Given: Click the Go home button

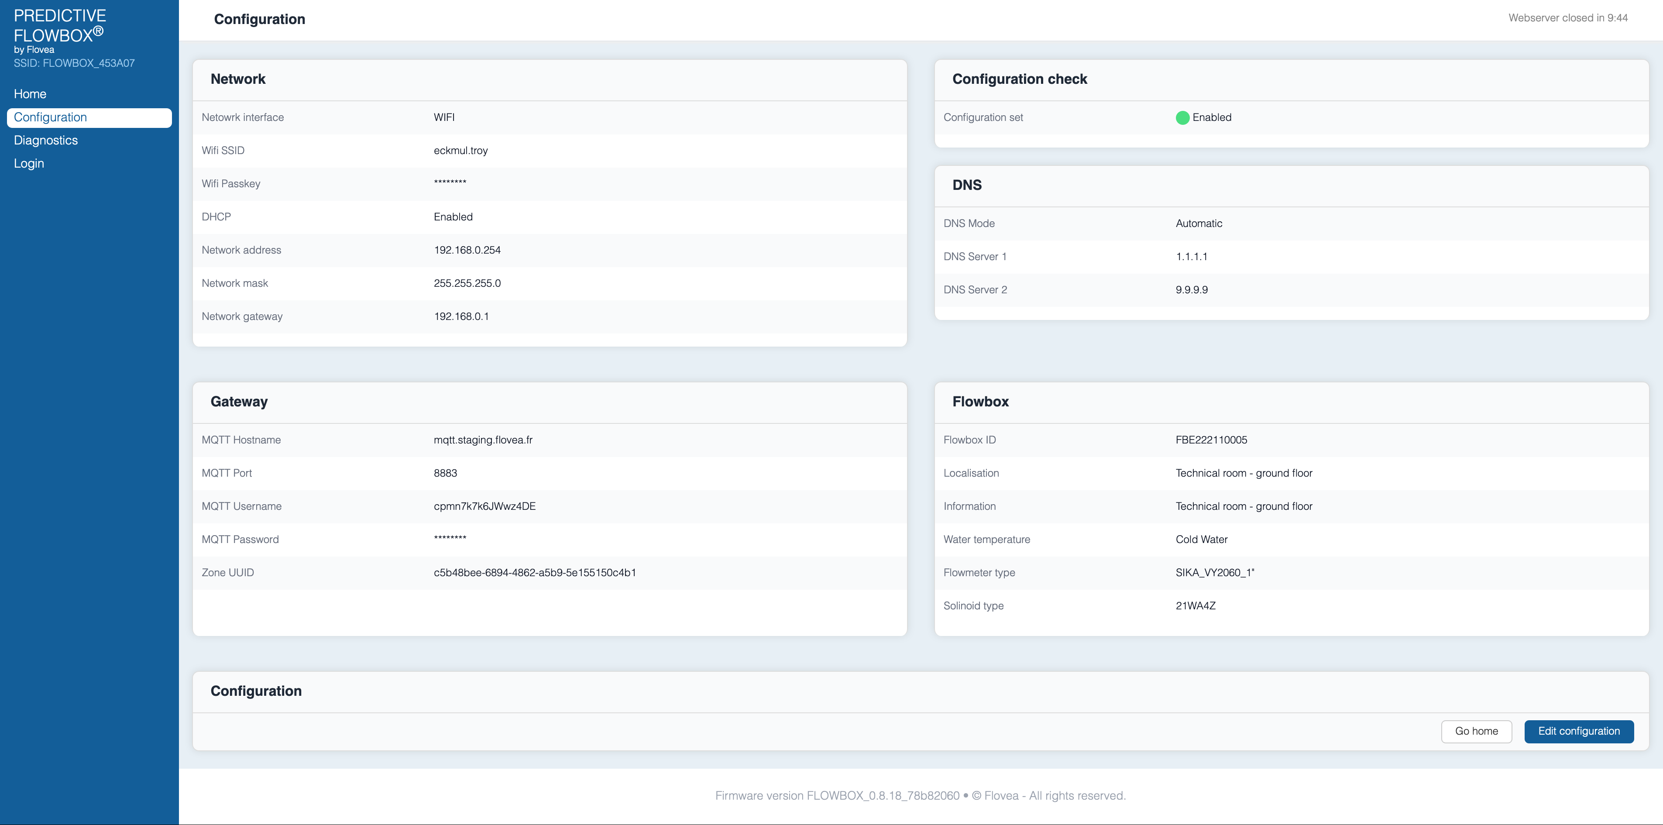Looking at the screenshot, I should tap(1476, 732).
